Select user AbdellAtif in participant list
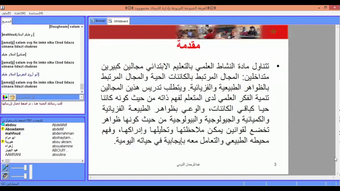340x191 pixels. (x=59, y=125)
